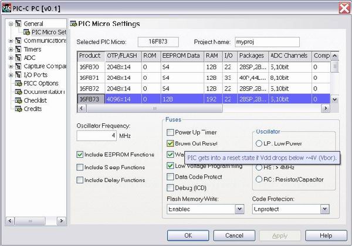Close the PIC-C PC window

tap(344, 9)
